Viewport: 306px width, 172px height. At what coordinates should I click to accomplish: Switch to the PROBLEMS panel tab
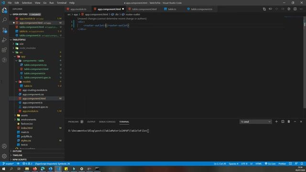tap(76, 122)
